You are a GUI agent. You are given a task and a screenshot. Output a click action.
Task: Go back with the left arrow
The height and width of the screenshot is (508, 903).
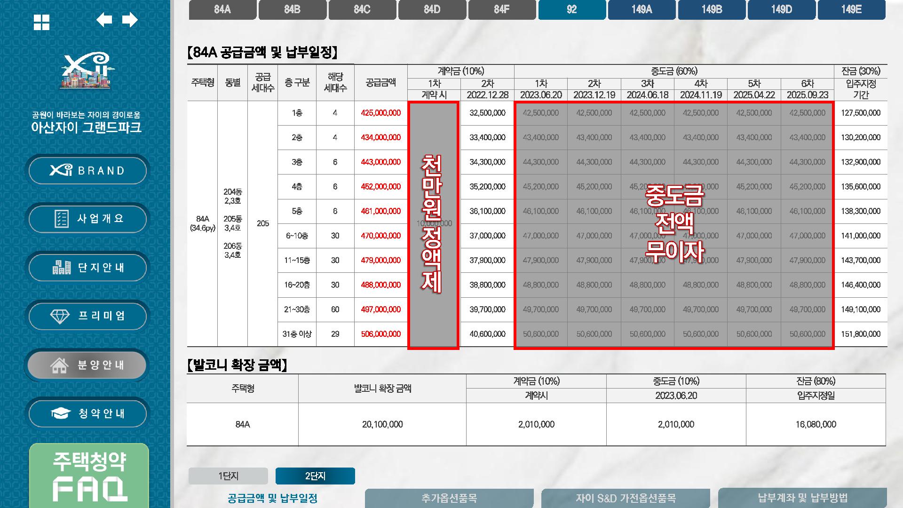[104, 20]
